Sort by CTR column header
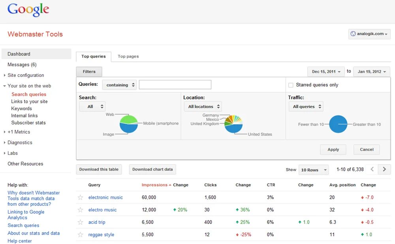Viewport: 395px width, 244px height. pos(271,185)
